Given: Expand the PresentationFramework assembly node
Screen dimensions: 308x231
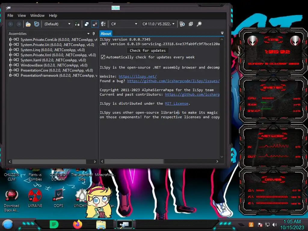Looking at the screenshot, I should click(x=10, y=75).
